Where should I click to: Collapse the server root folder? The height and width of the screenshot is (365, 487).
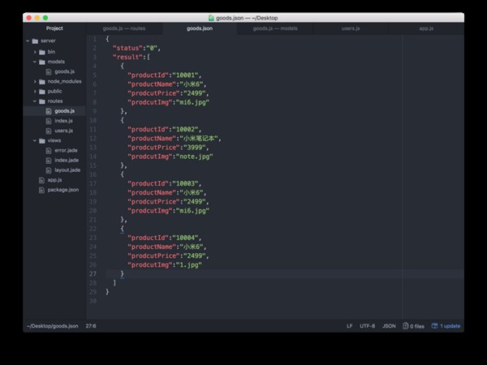pyautogui.click(x=28, y=41)
